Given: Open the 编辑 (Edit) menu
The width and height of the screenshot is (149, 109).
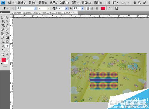Looking at the screenshot, I should point(22,3).
